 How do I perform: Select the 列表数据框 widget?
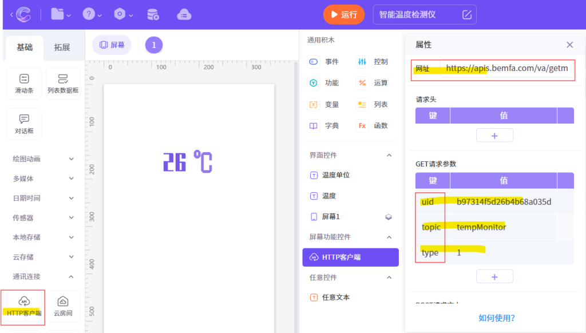[x=63, y=84]
